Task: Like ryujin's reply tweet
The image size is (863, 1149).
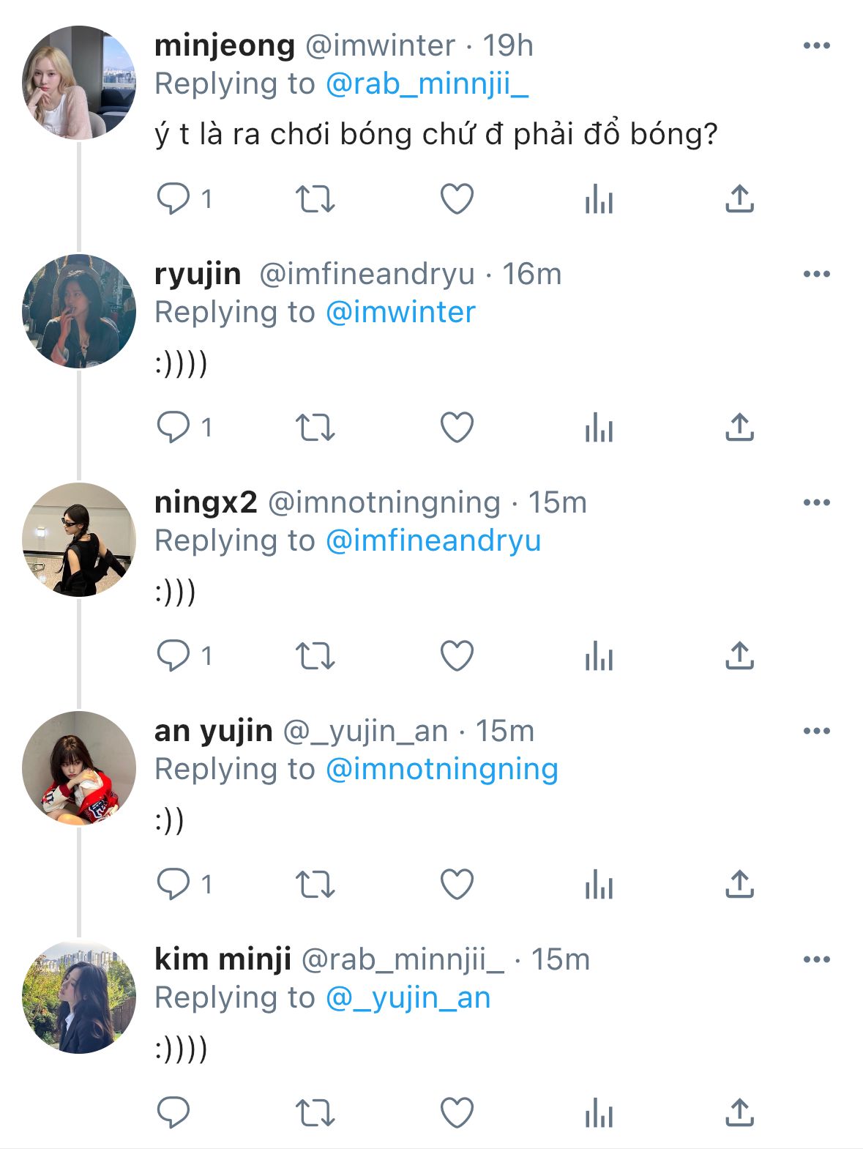Action: 457,427
